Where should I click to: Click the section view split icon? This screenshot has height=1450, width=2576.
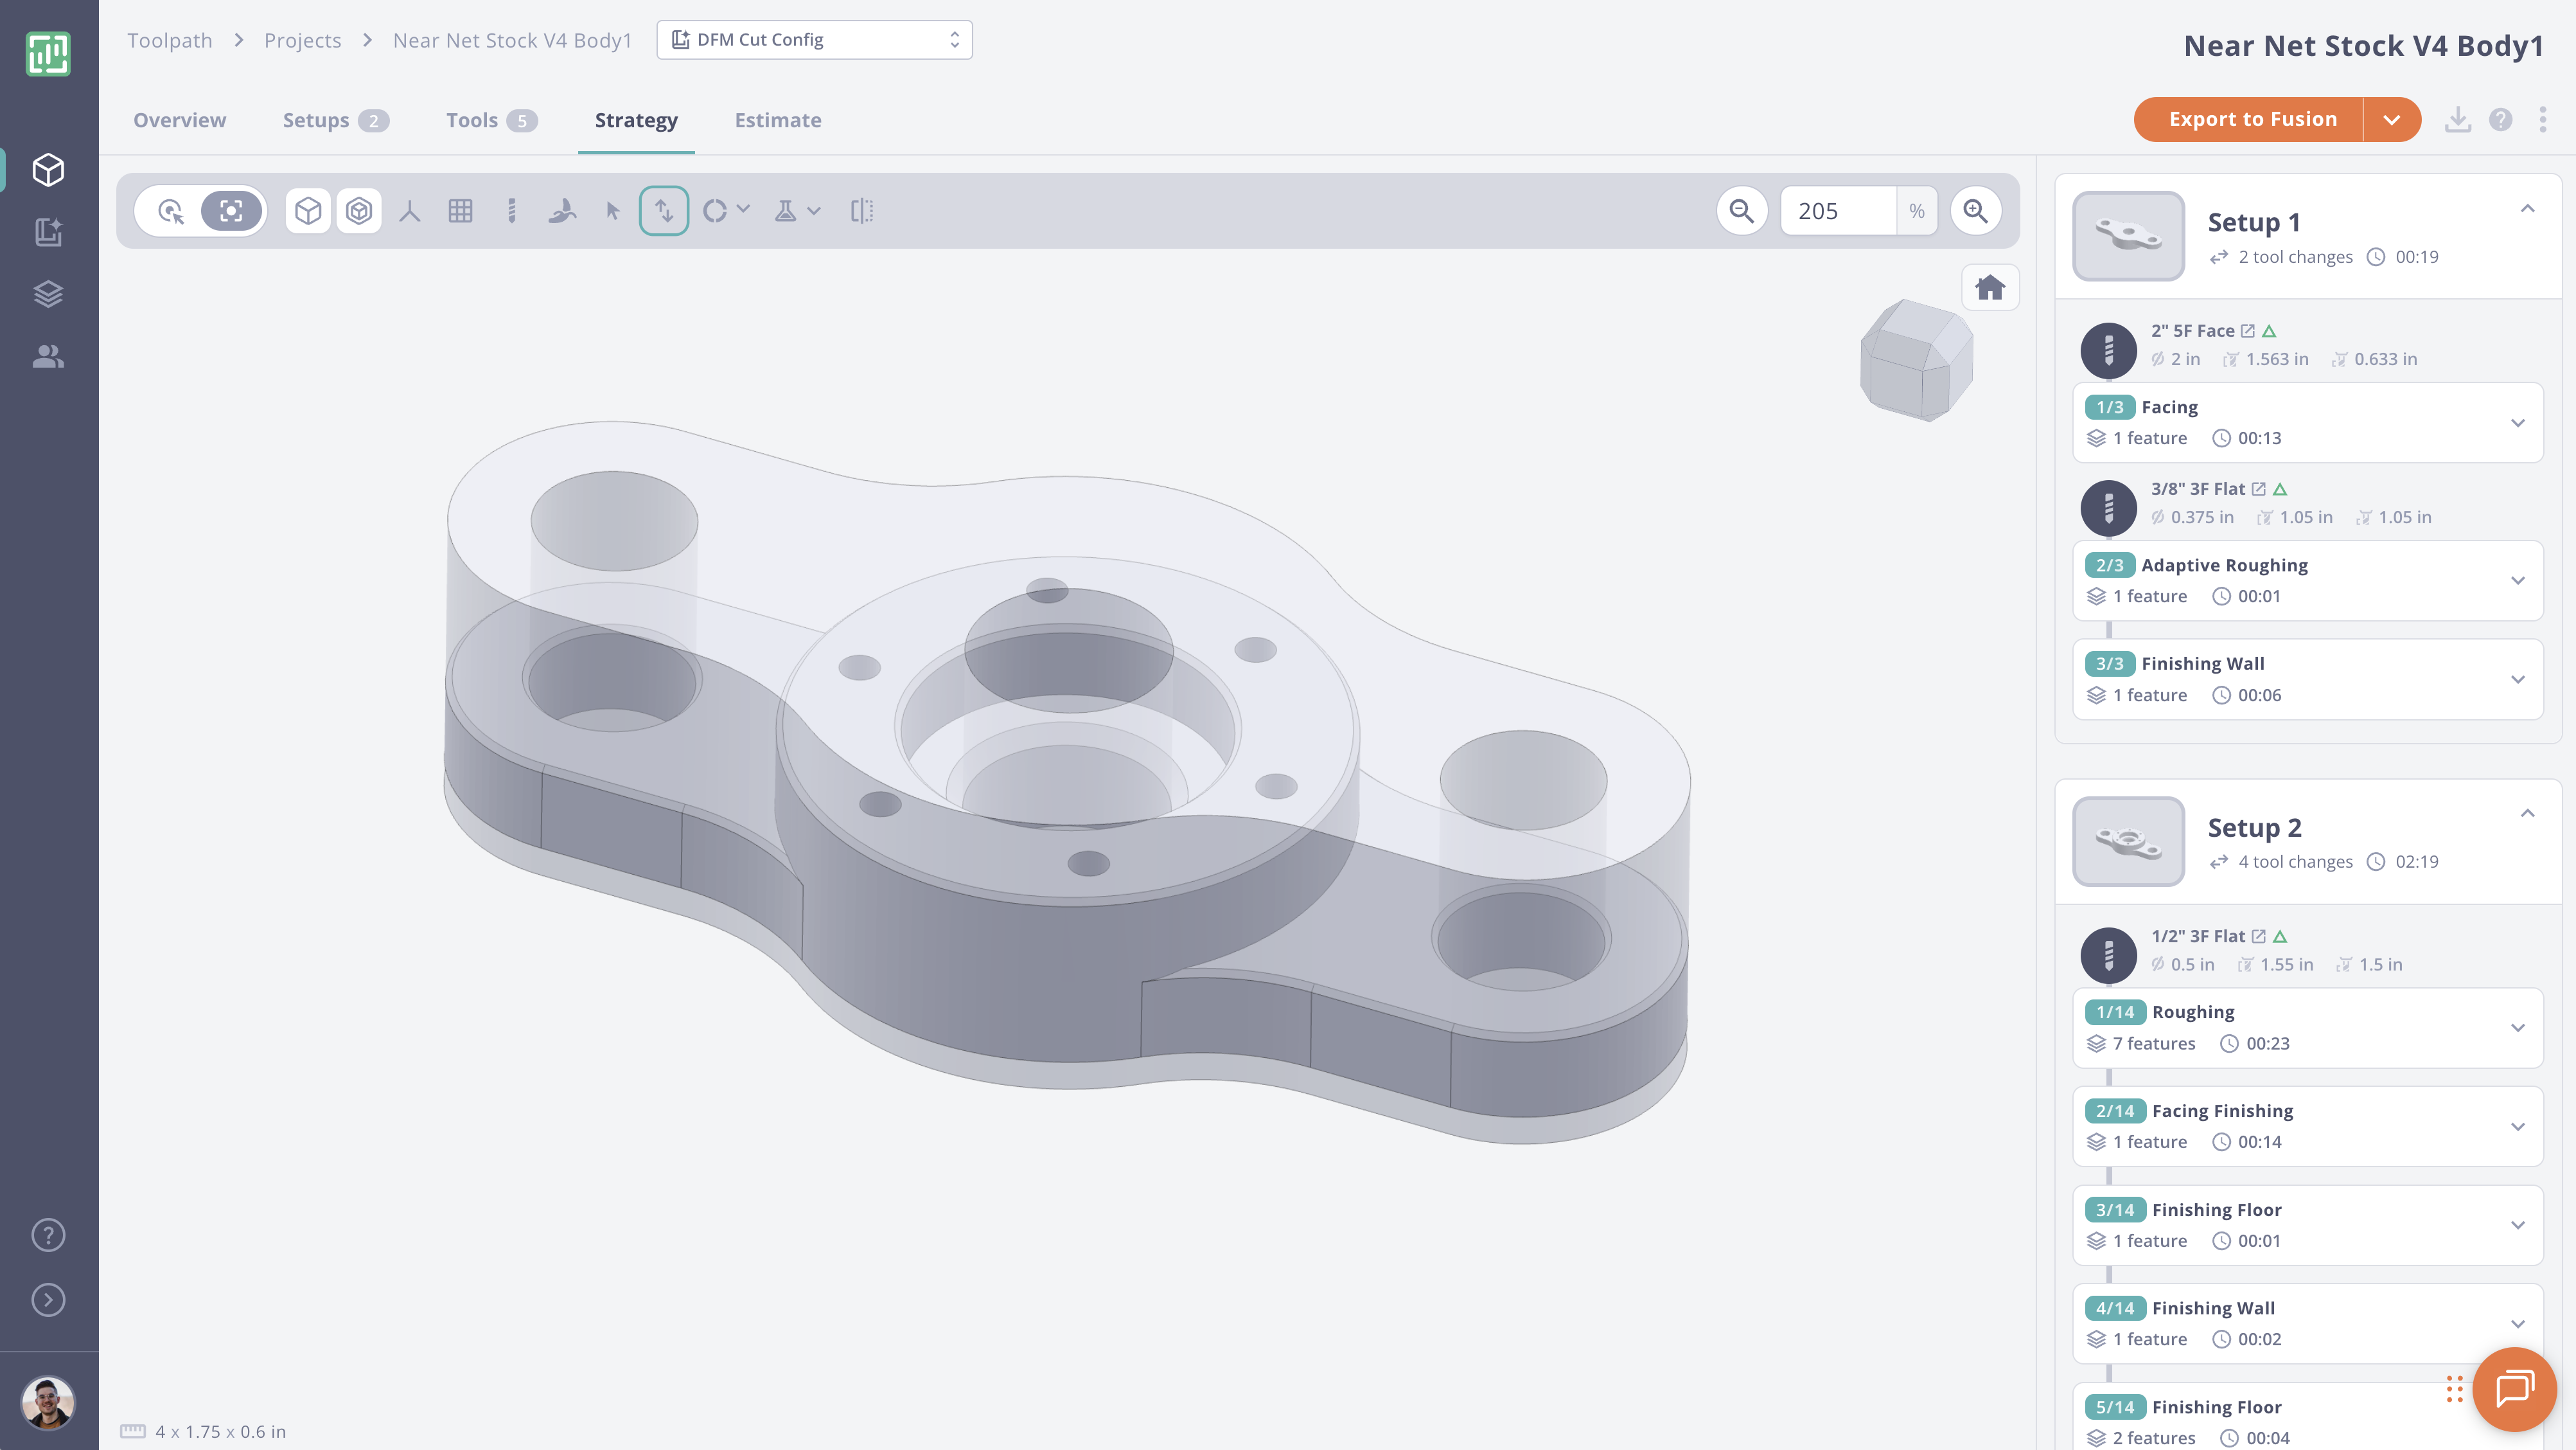[861, 211]
